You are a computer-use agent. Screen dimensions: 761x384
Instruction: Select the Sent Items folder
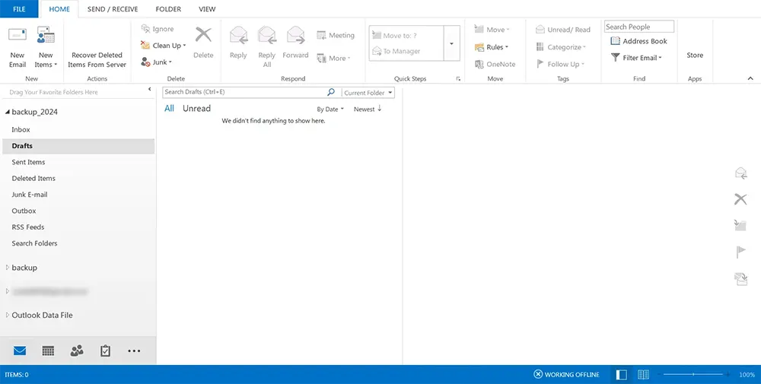[x=78, y=162]
